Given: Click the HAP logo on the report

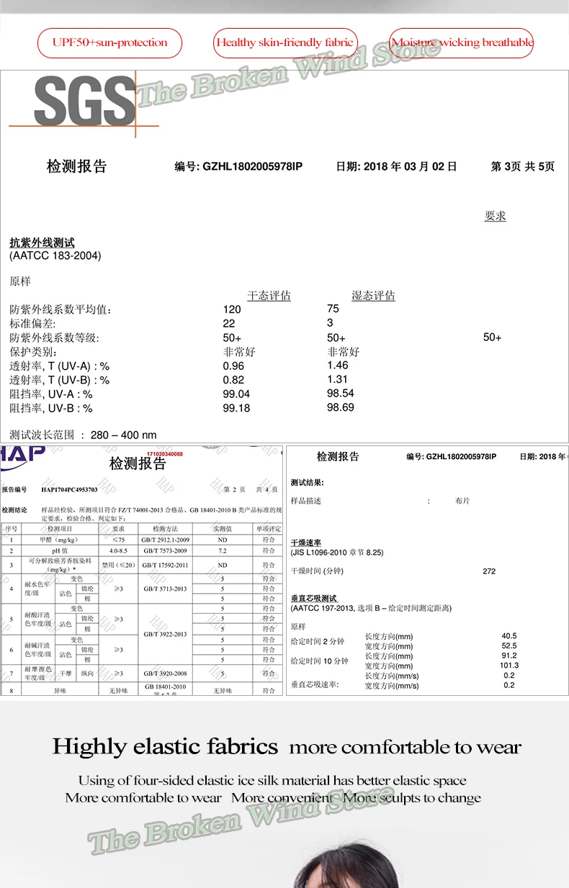Looking at the screenshot, I should click(22, 456).
